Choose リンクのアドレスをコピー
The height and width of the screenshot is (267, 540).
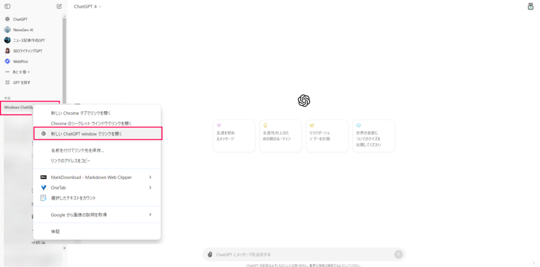[x=97, y=161]
